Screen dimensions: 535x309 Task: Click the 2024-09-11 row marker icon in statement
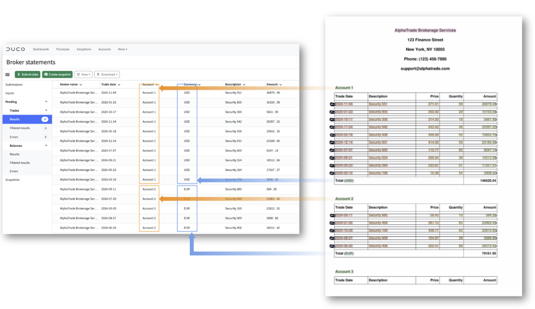tap(332, 215)
